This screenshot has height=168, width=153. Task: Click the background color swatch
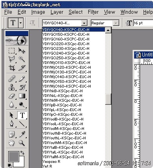[x=22, y=164]
